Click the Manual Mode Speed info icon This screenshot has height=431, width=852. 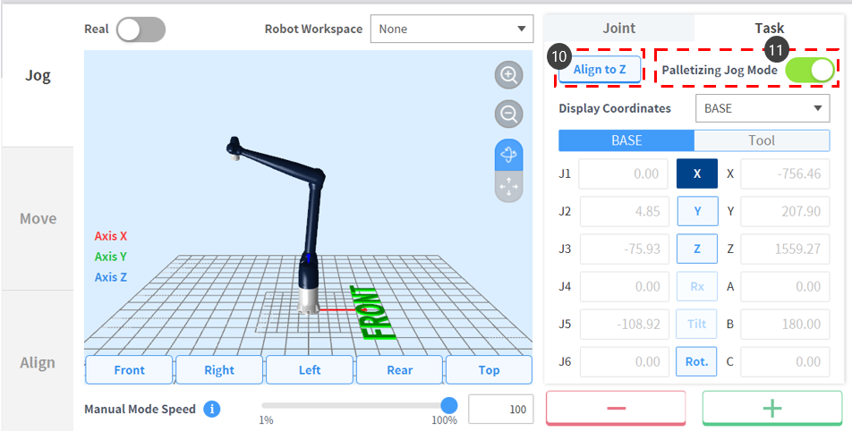[212, 410]
